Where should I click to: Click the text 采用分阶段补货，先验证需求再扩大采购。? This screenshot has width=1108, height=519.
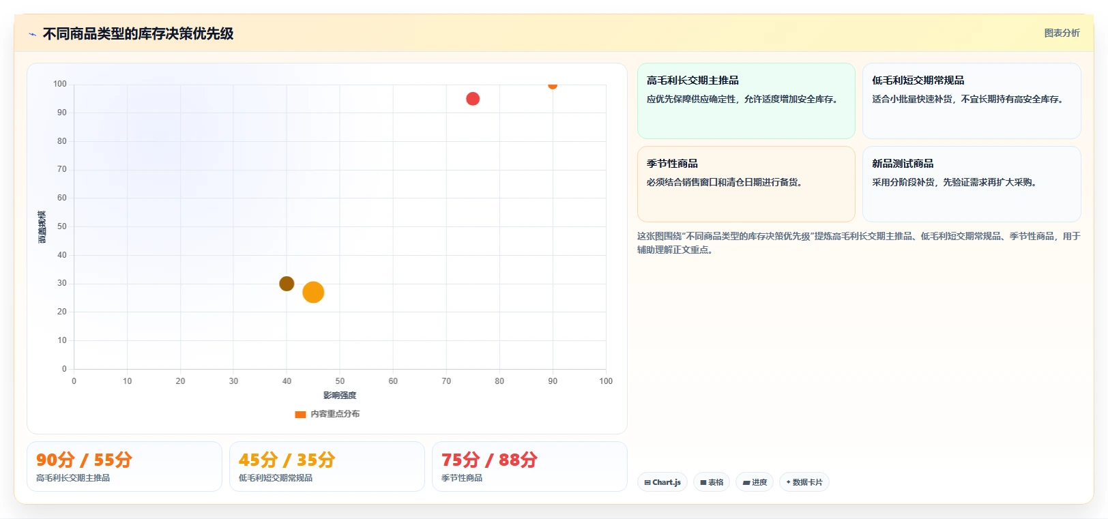956,182
